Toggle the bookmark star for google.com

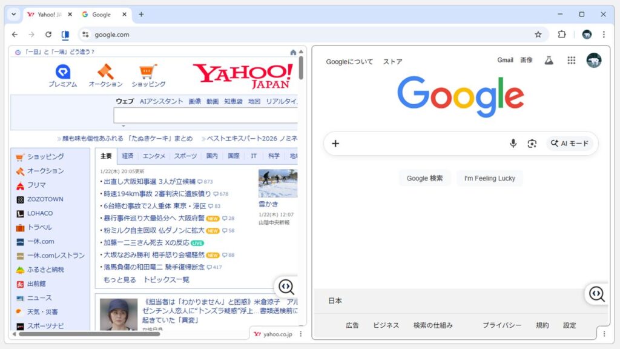(537, 35)
